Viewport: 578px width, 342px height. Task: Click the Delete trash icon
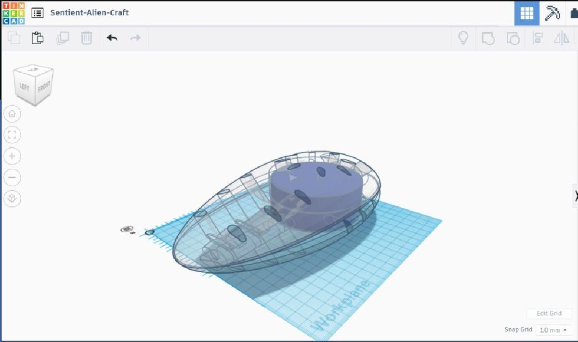pyautogui.click(x=87, y=38)
